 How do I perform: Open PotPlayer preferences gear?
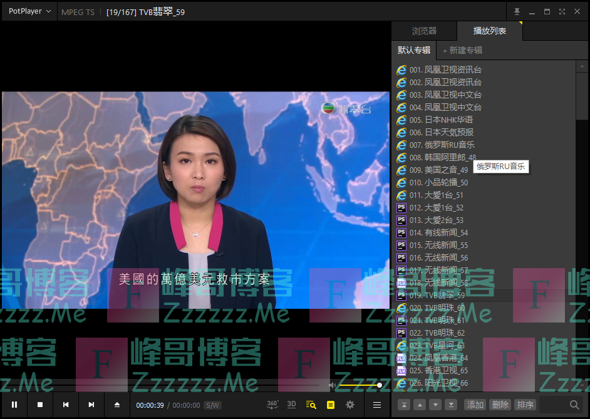(349, 405)
